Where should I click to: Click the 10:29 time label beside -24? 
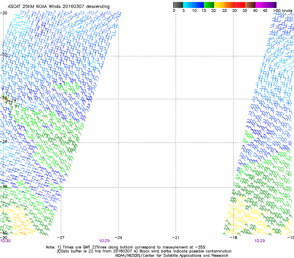click(104, 241)
